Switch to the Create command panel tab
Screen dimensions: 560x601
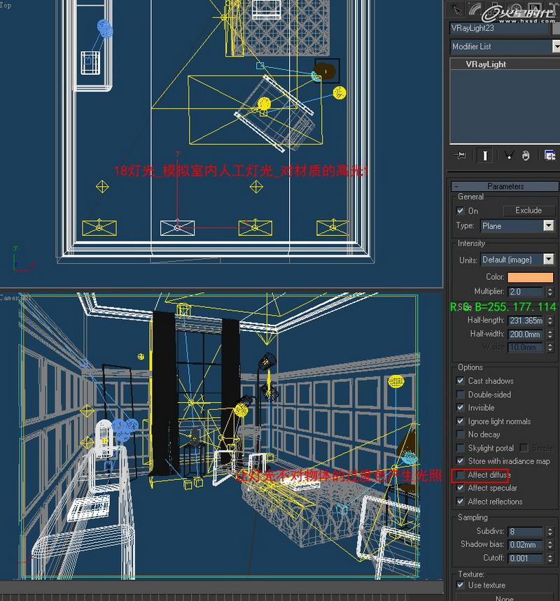(456, 10)
